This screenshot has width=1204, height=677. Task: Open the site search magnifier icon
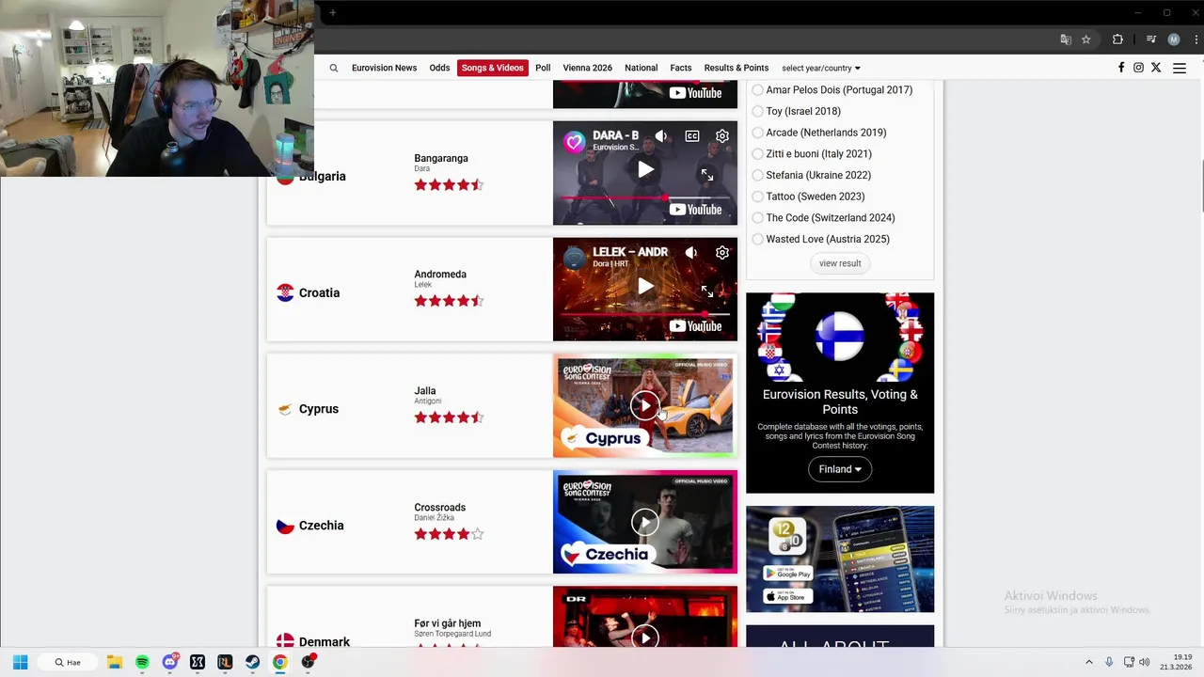333,68
